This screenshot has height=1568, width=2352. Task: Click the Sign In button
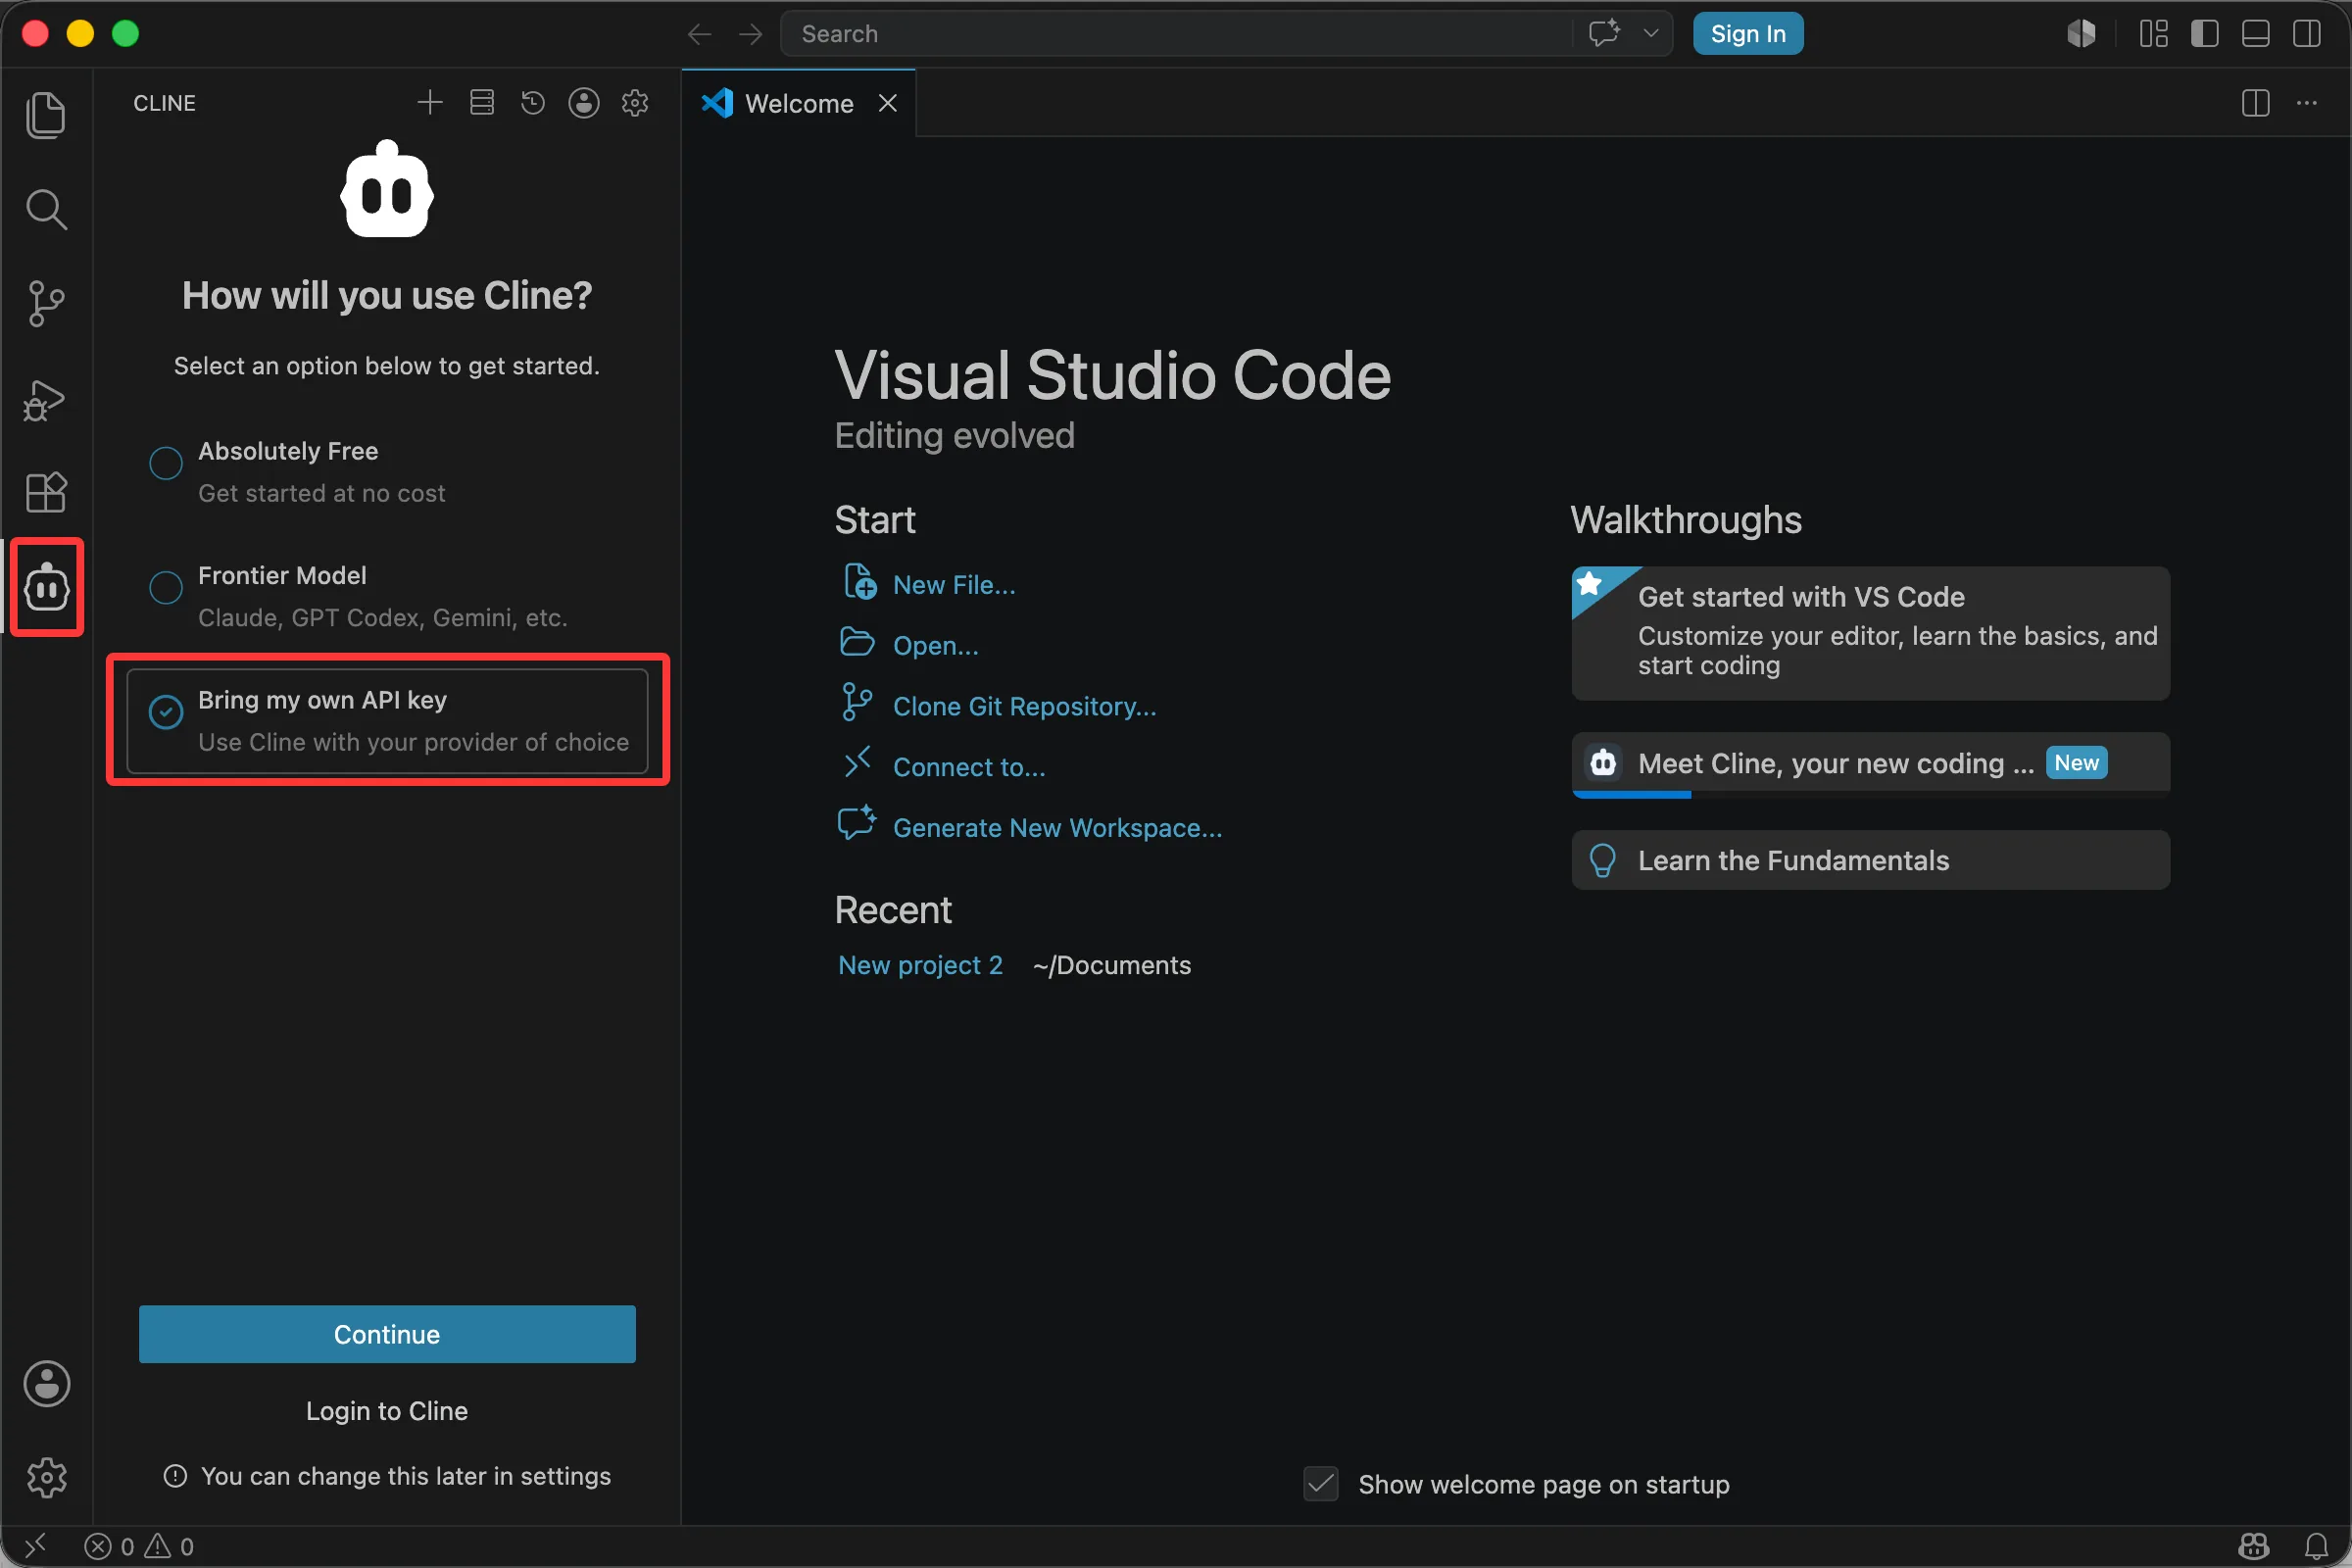[x=1748, y=33]
